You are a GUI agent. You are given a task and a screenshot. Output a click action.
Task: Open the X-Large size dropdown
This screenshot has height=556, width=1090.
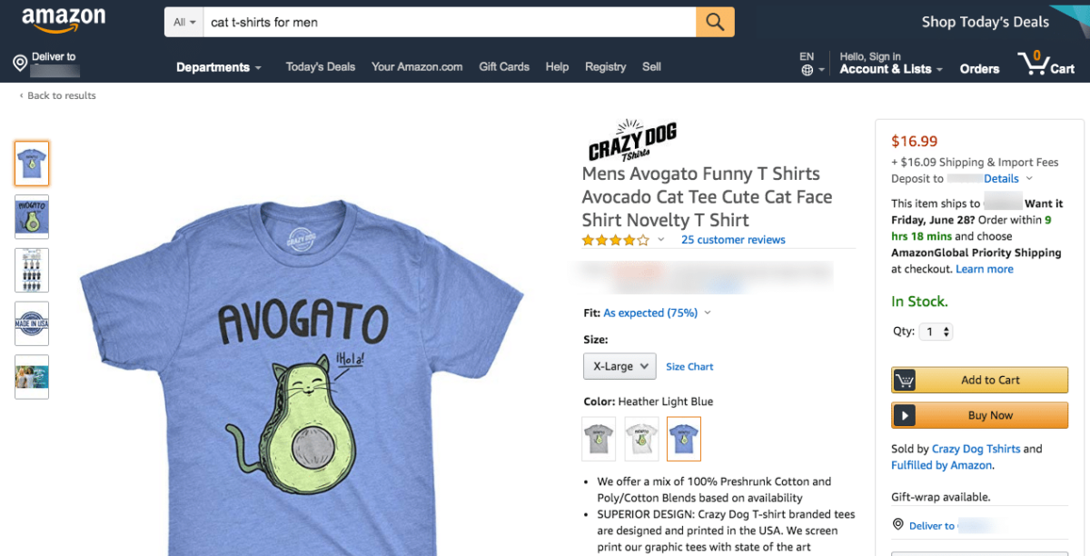(619, 366)
